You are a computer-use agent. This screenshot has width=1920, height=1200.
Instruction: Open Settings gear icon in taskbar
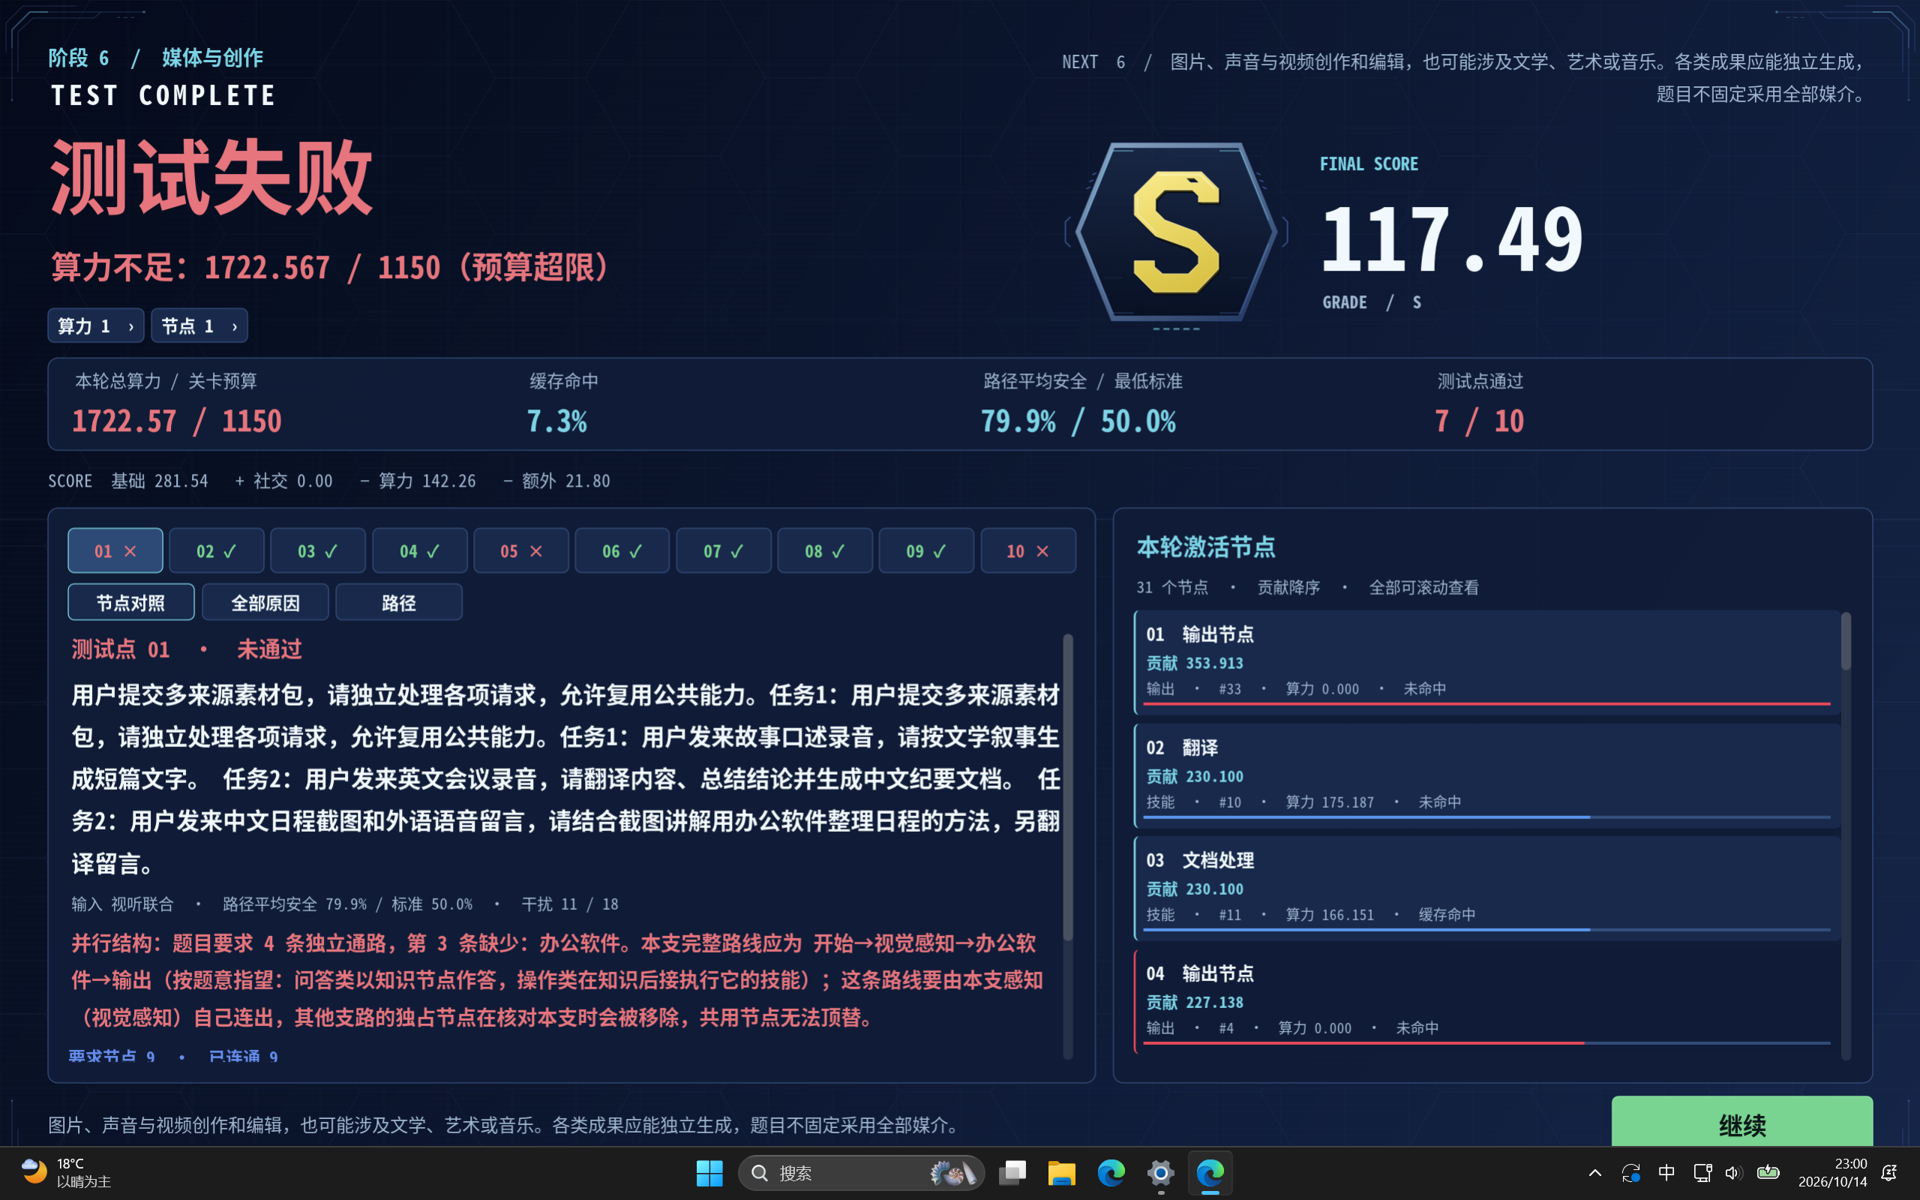(x=1160, y=1172)
